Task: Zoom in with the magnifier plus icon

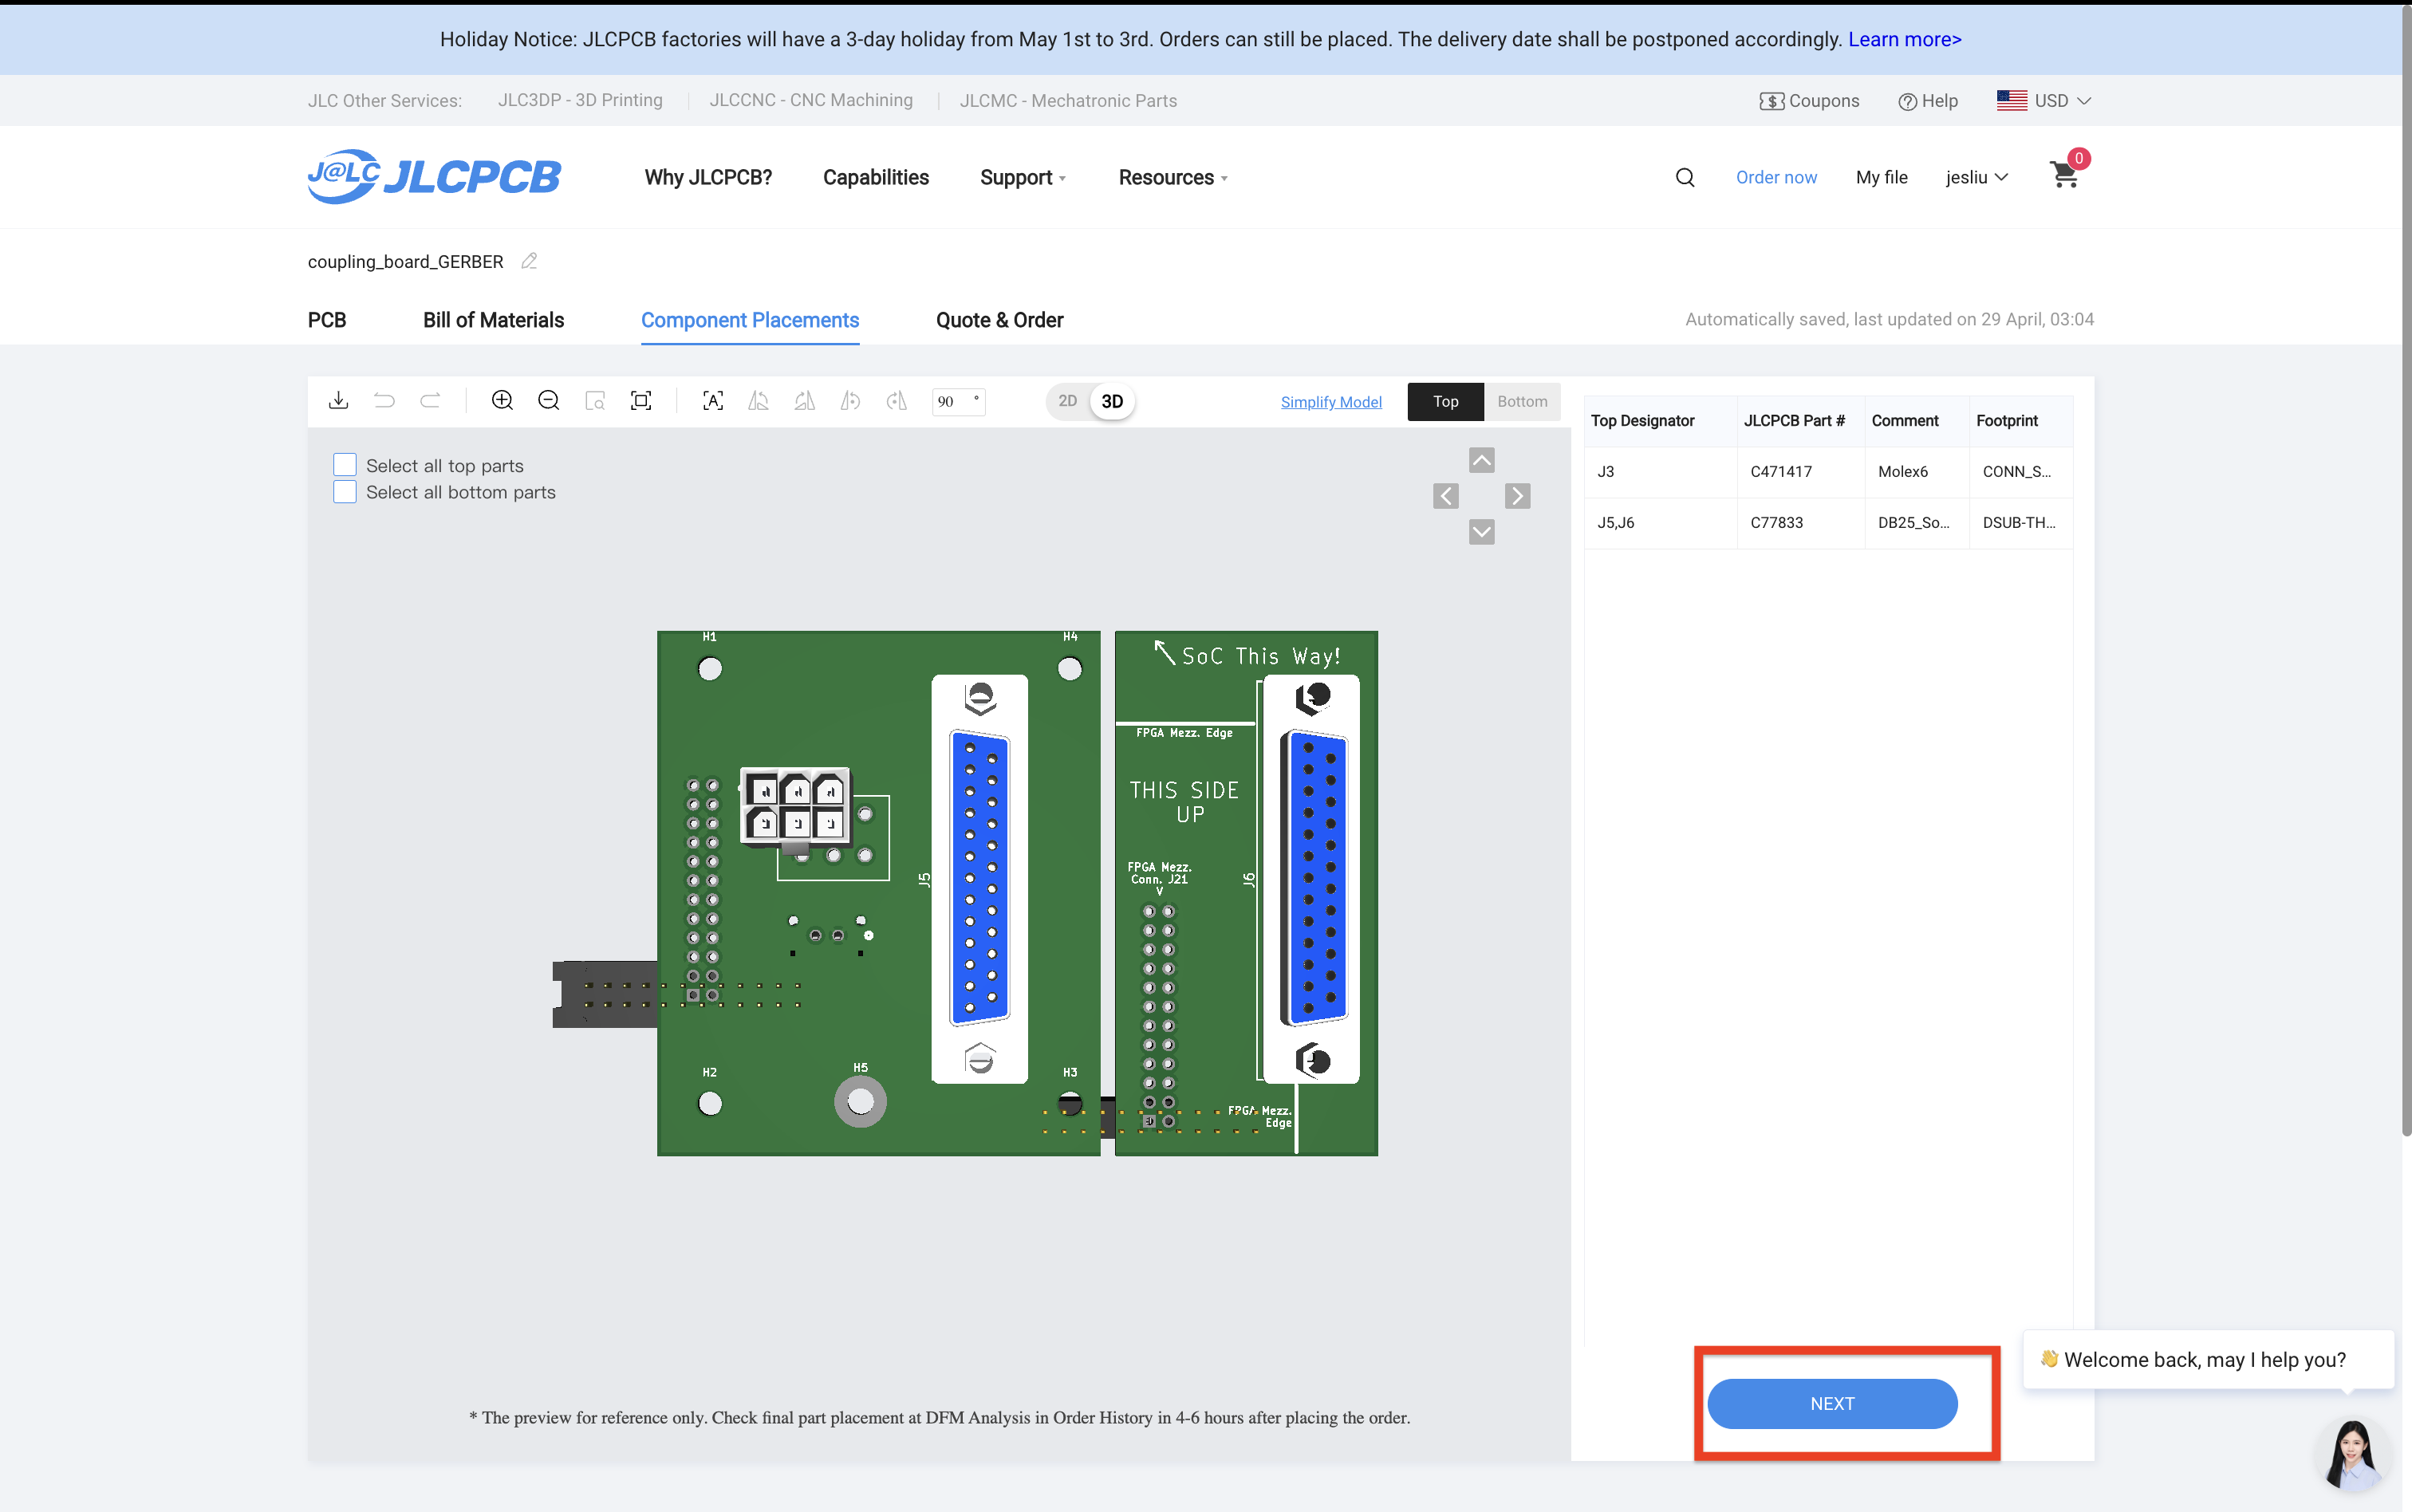Action: pos(502,401)
